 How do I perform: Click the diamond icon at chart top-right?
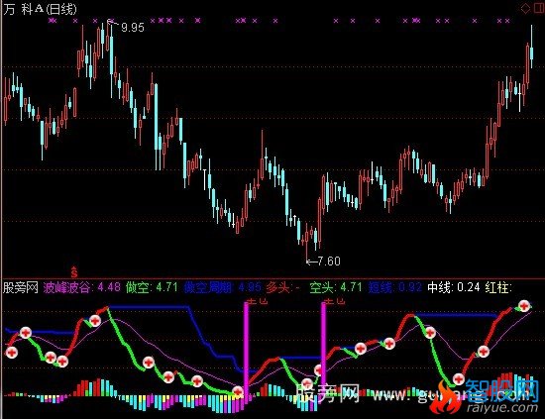click(525, 8)
